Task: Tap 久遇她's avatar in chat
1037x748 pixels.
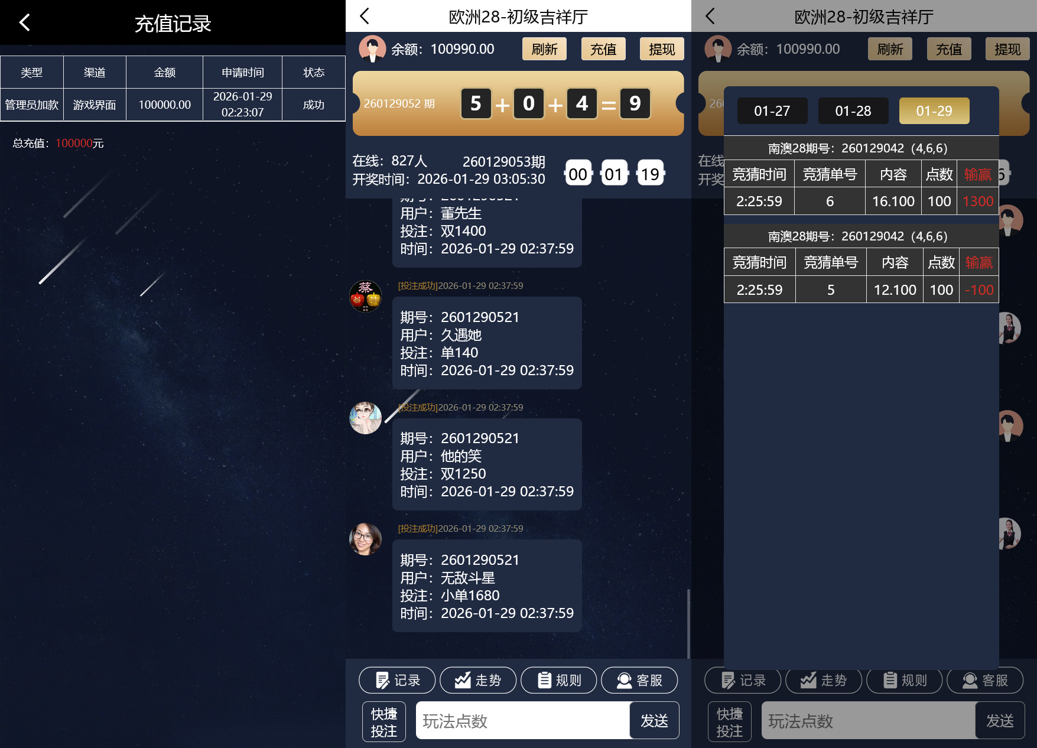Action: pyautogui.click(x=365, y=296)
